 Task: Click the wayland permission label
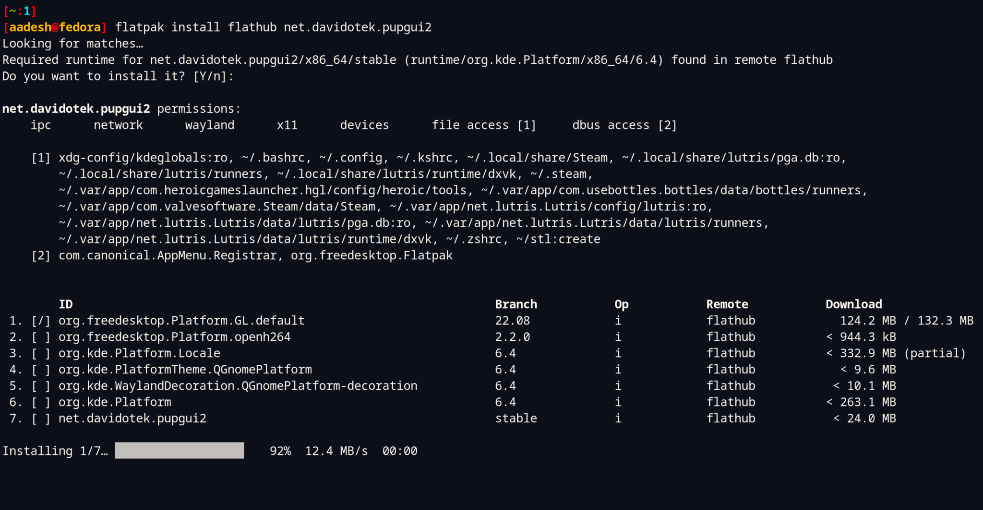pos(209,125)
